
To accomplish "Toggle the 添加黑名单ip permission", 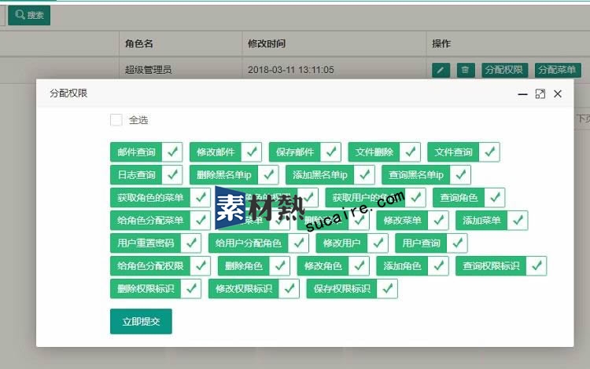I will click(x=330, y=175).
